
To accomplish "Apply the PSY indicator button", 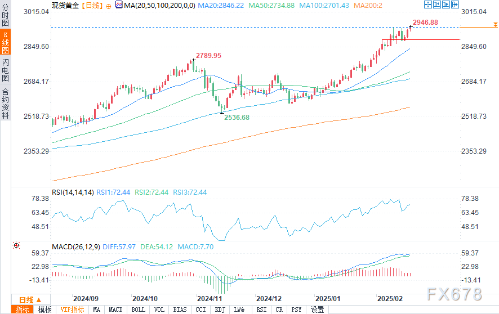I will 296,309.
